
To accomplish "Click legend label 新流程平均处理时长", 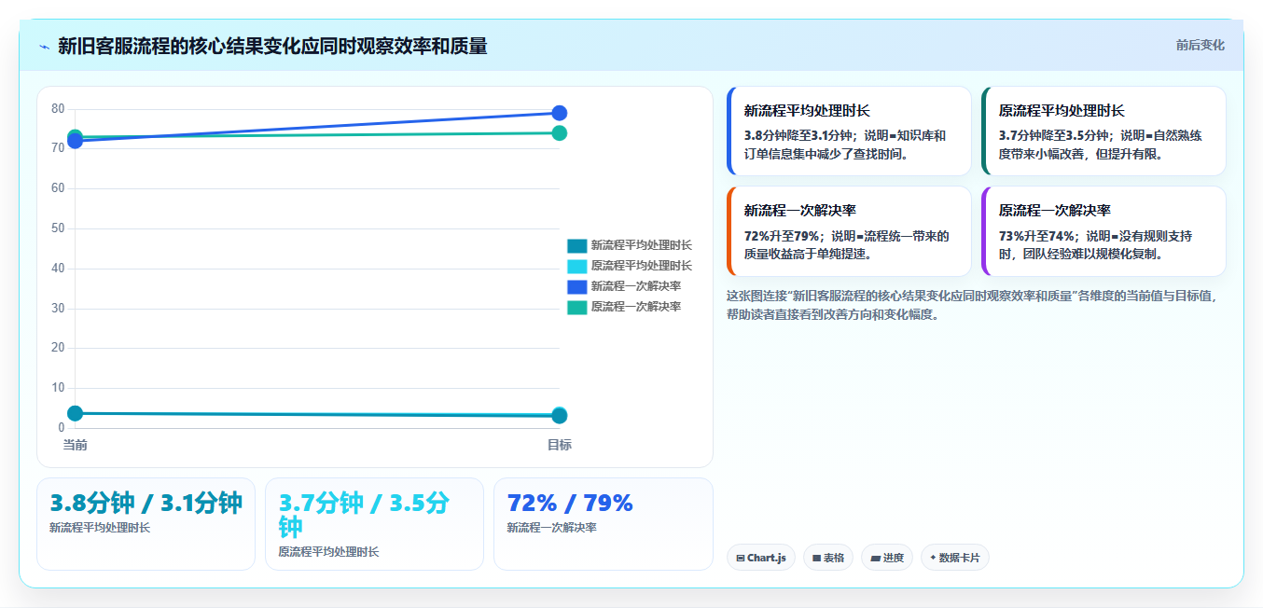I will (x=641, y=245).
